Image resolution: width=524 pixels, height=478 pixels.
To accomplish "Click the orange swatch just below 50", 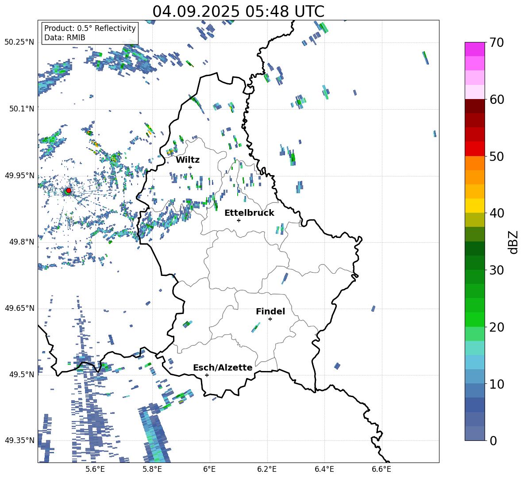I will point(474,163).
